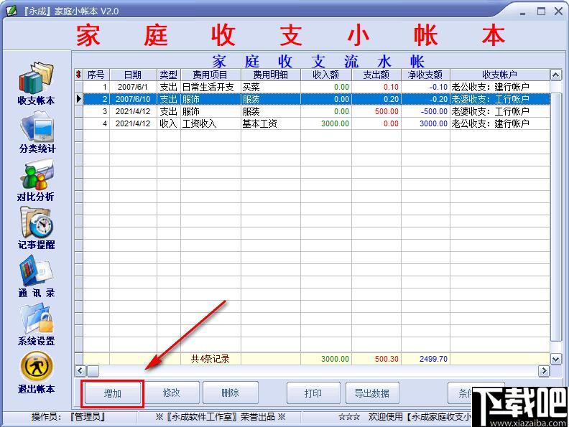Click the horizontal scrollbar right arrow
The image size is (569, 427).
click(544, 371)
